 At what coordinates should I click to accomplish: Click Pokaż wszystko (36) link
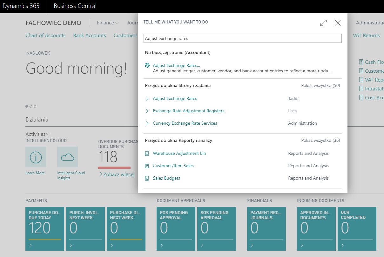[320, 141]
